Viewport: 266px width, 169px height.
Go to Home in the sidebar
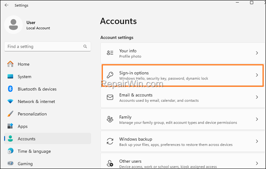(x=48, y=64)
